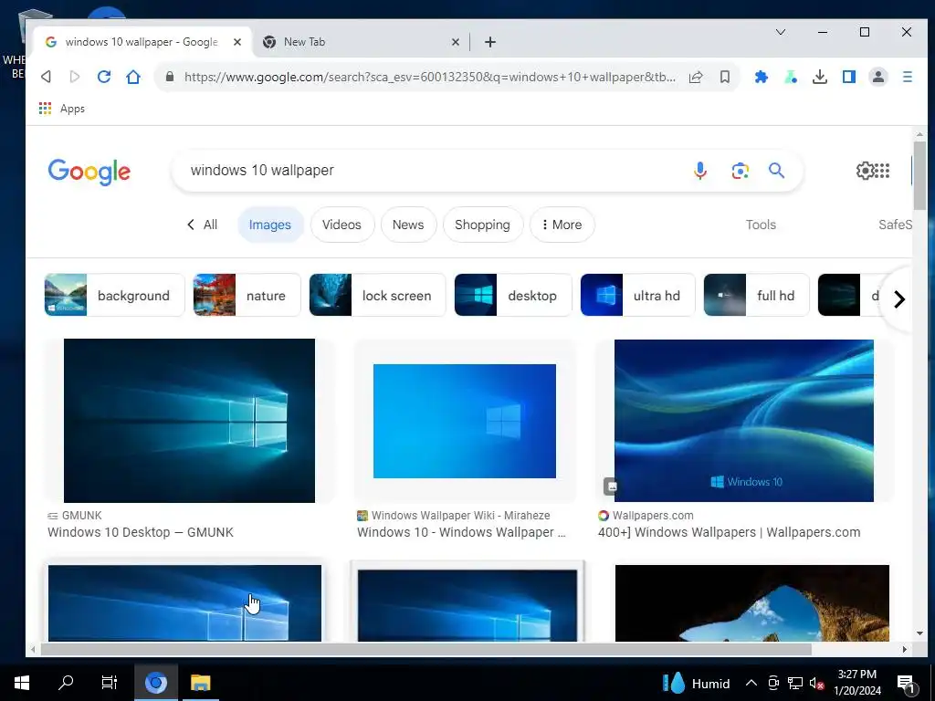Open Windows 10 Desktop — GMUNK link
Viewport: 935px width, 701px height.
coord(141,532)
